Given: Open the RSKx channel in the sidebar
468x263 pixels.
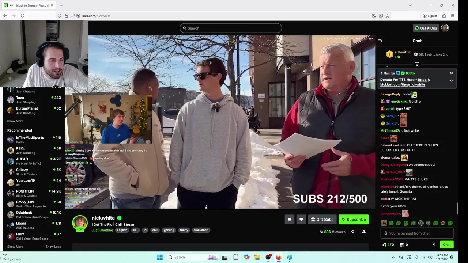Looking at the screenshot, I should coord(34,150).
